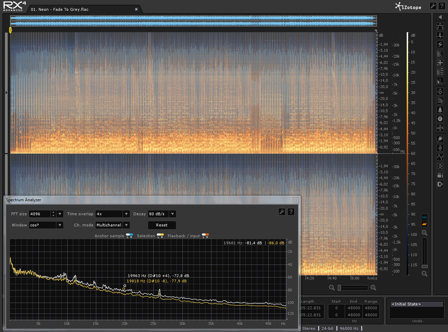The width and height of the screenshot is (448, 332).
Task: Click the horizontal zoom slider handle
Action: (339, 288)
